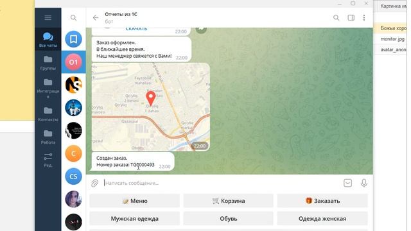Open the orange C avatar chat

coord(73,153)
